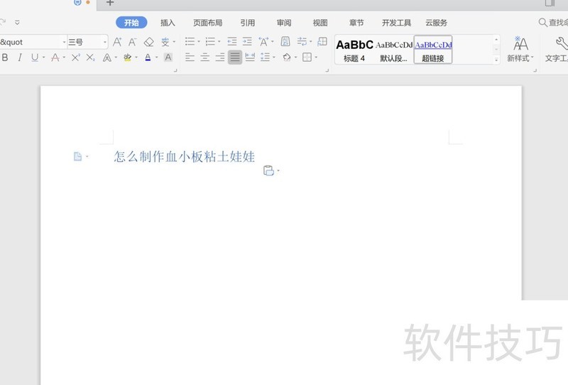Sort text with the A-Z sort icon
568x385 pixels.
[x=285, y=41]
